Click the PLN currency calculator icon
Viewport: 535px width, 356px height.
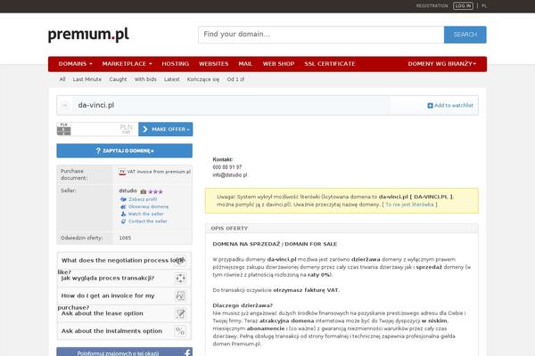pos(64,129)
